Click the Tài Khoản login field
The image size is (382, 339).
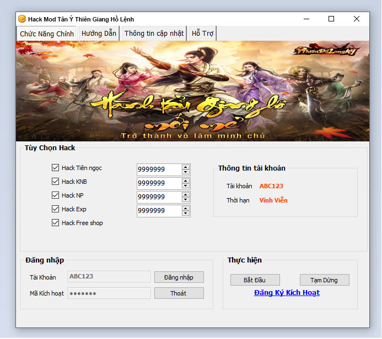109,277
